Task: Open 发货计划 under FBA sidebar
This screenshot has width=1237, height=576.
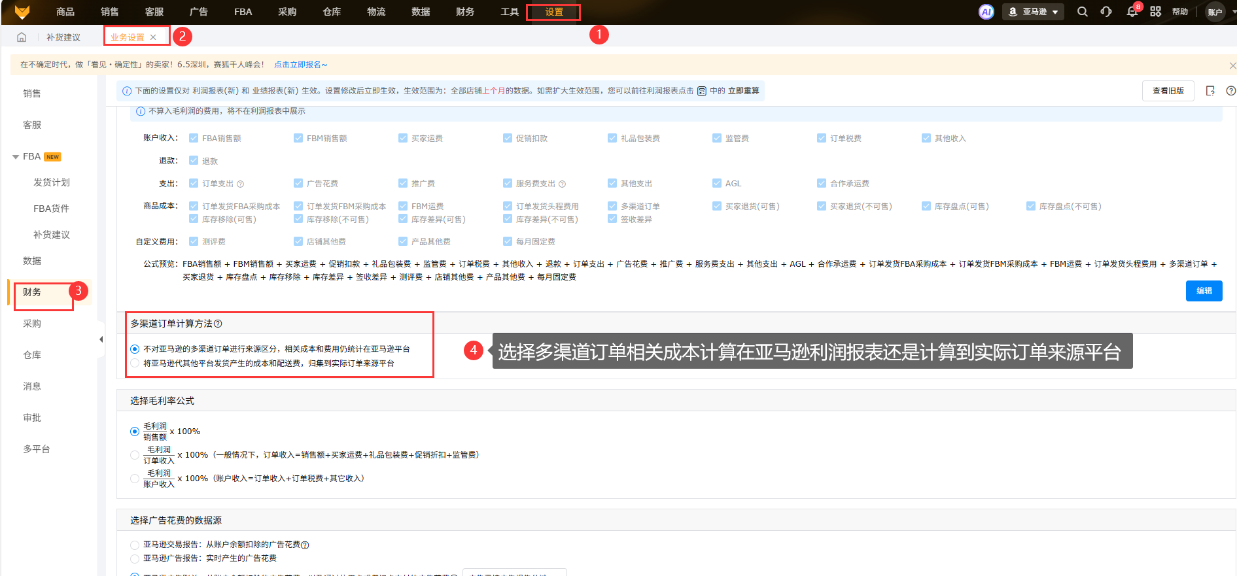Action: pyautogui.click(x=52, y=182)
